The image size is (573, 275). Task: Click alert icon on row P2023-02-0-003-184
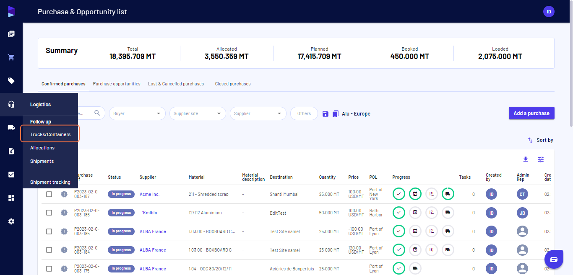(x=64, y=250)
